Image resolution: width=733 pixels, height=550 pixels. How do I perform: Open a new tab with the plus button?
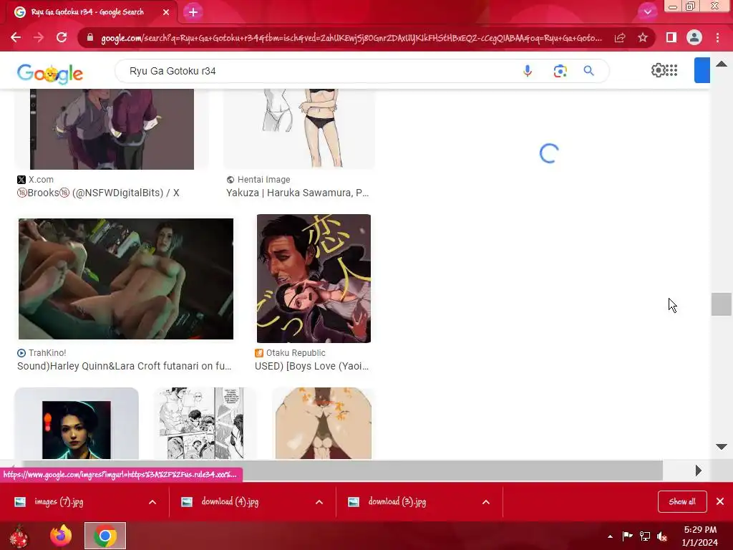(193, 12)
